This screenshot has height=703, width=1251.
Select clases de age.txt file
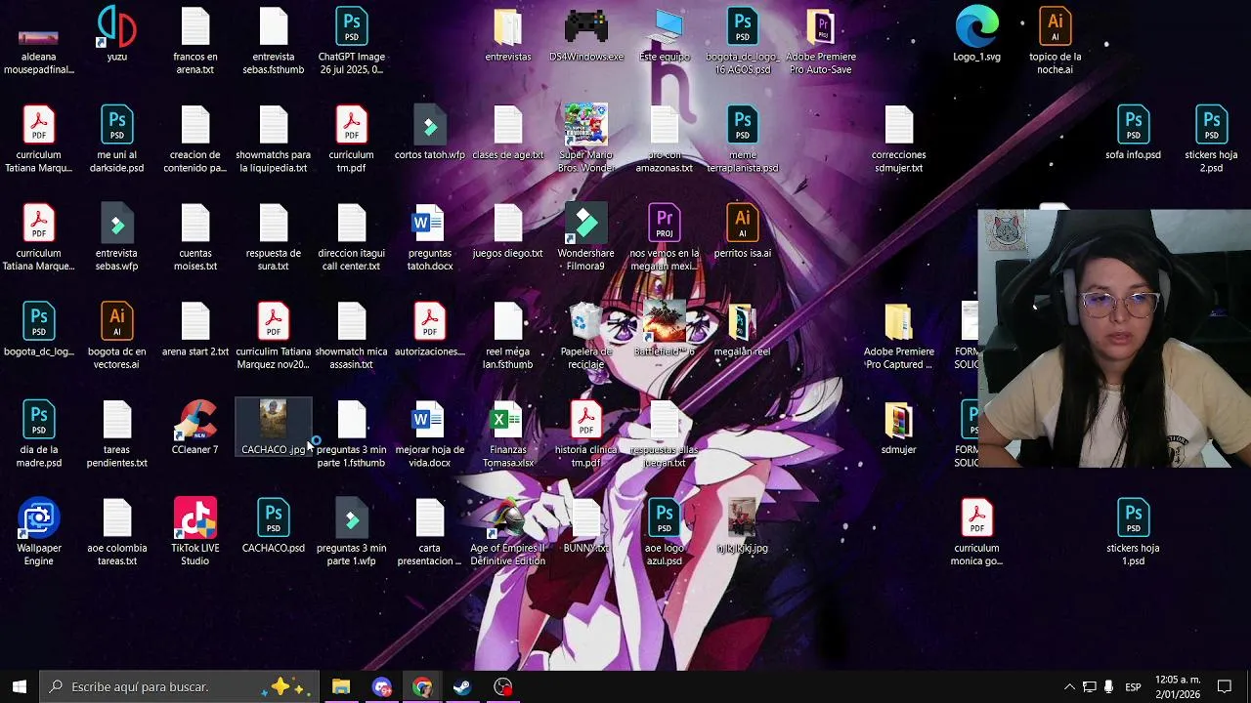point(507,132)
